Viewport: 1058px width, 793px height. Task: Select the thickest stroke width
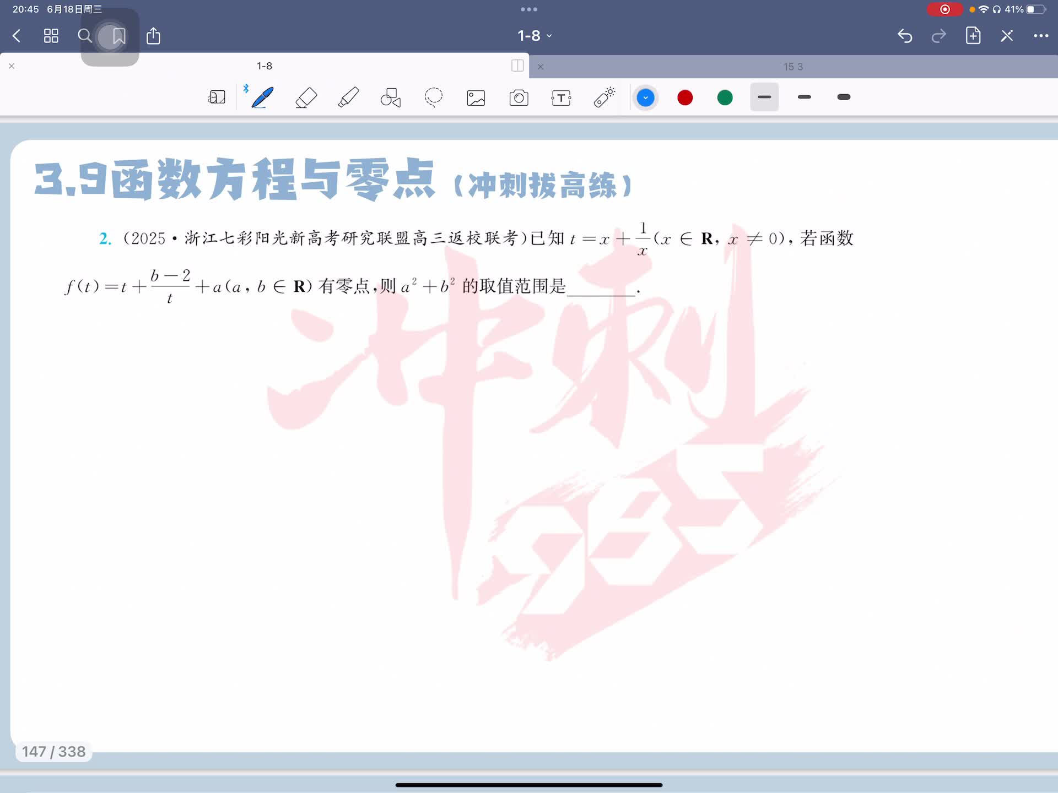click(844, 97)
